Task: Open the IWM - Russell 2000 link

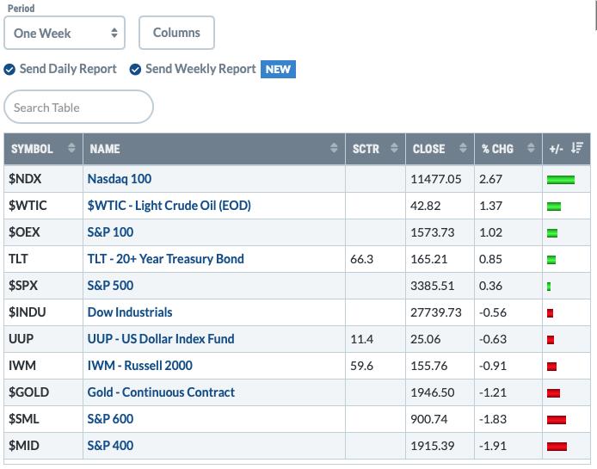Action: (139, 366)
